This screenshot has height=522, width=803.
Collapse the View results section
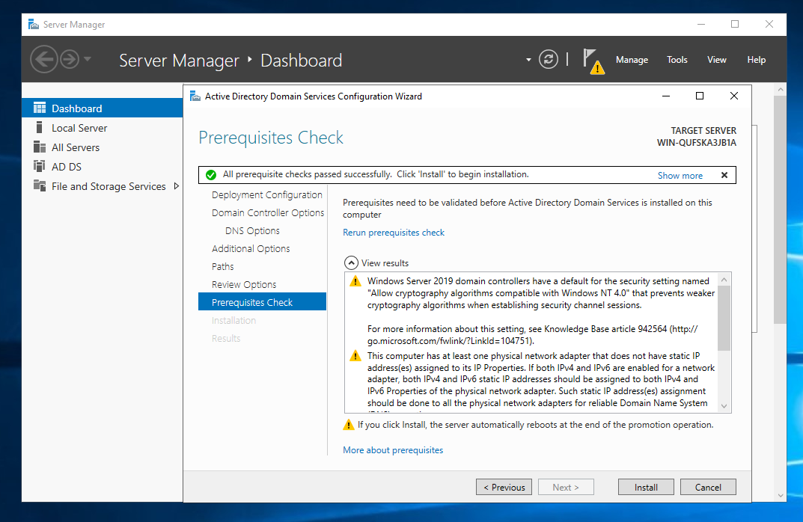[351, 263]
